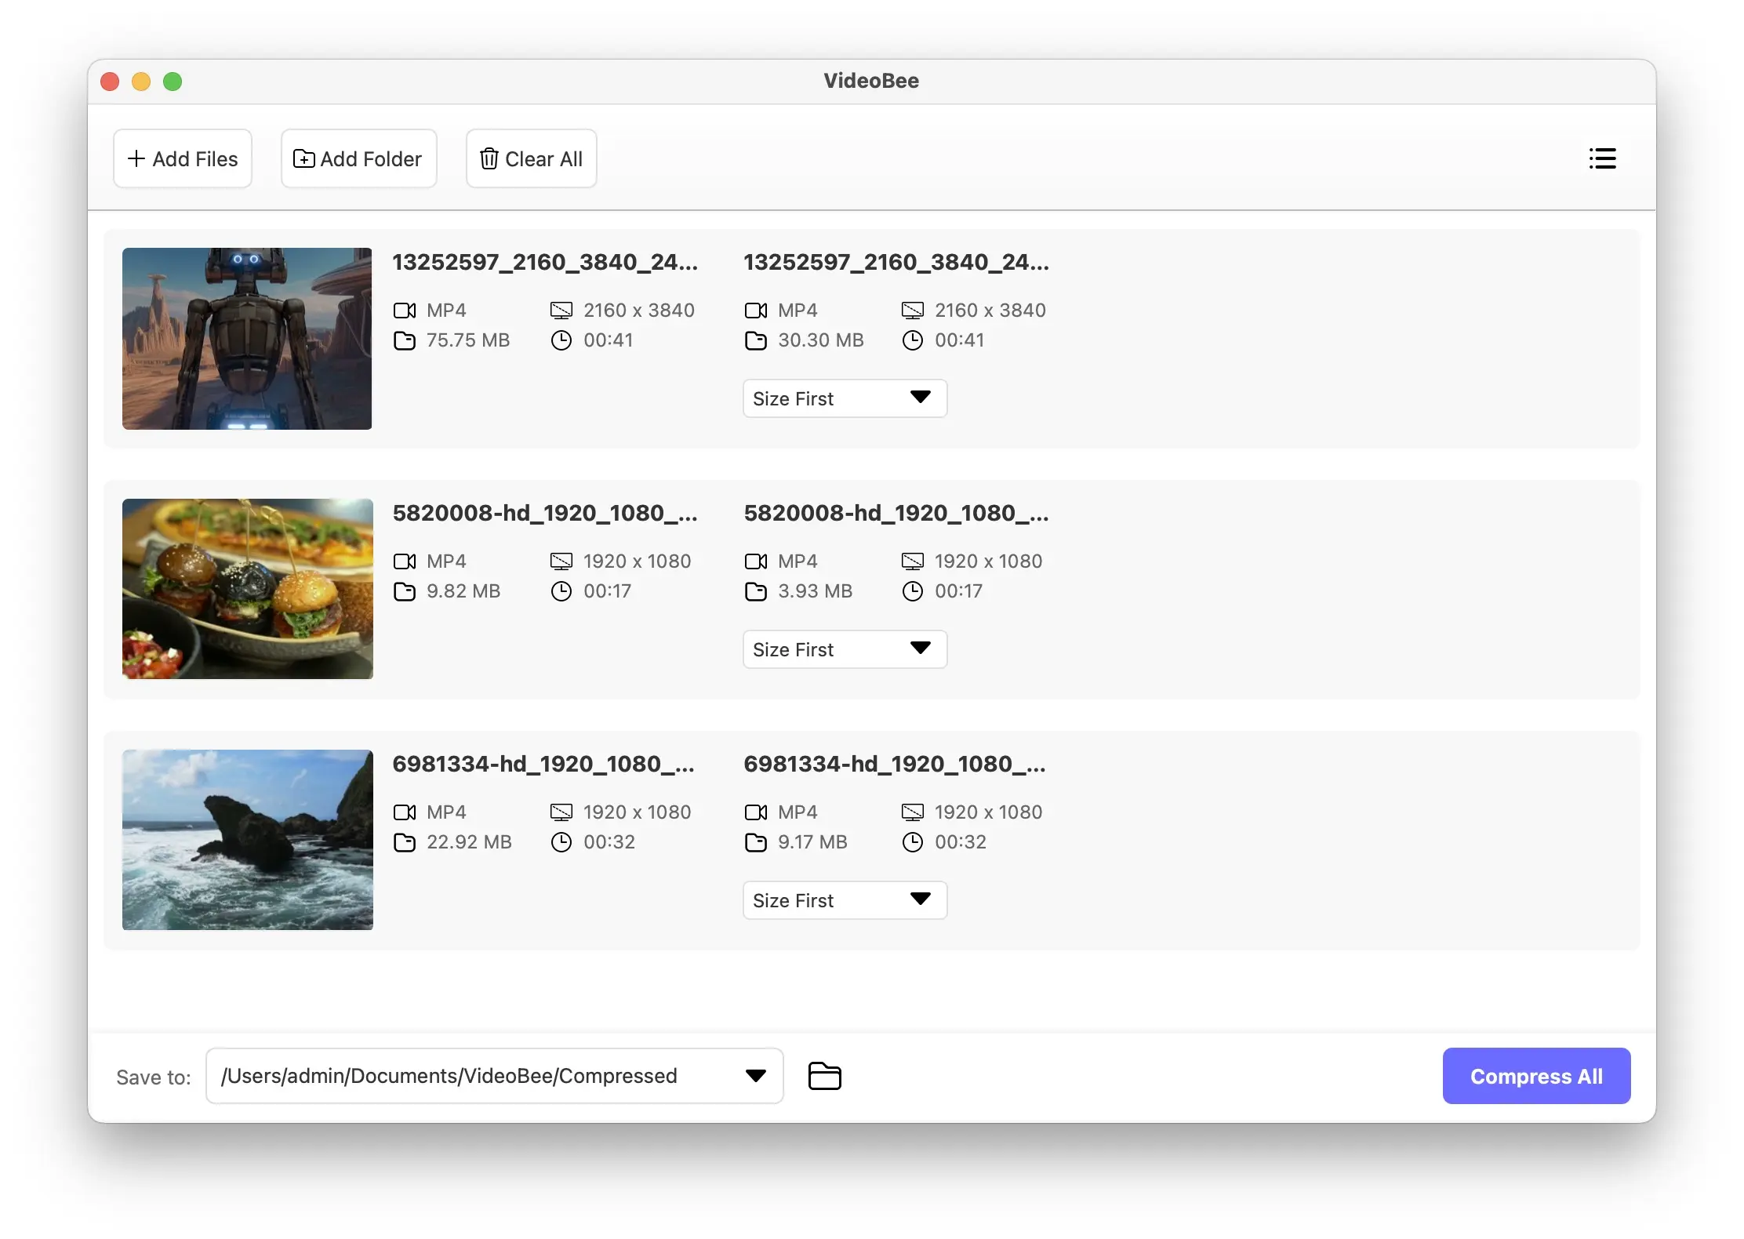
Task: Select the burger sliders video thumbnail
Action: (x=247, y=589)
